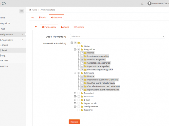
Task: Click the home icon in breadcrumb
Action: 30,10
